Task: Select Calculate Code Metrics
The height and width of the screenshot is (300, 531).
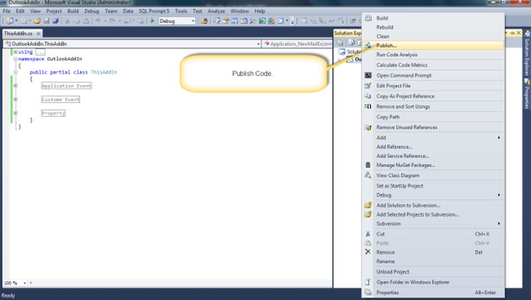Action: point(433,64)
